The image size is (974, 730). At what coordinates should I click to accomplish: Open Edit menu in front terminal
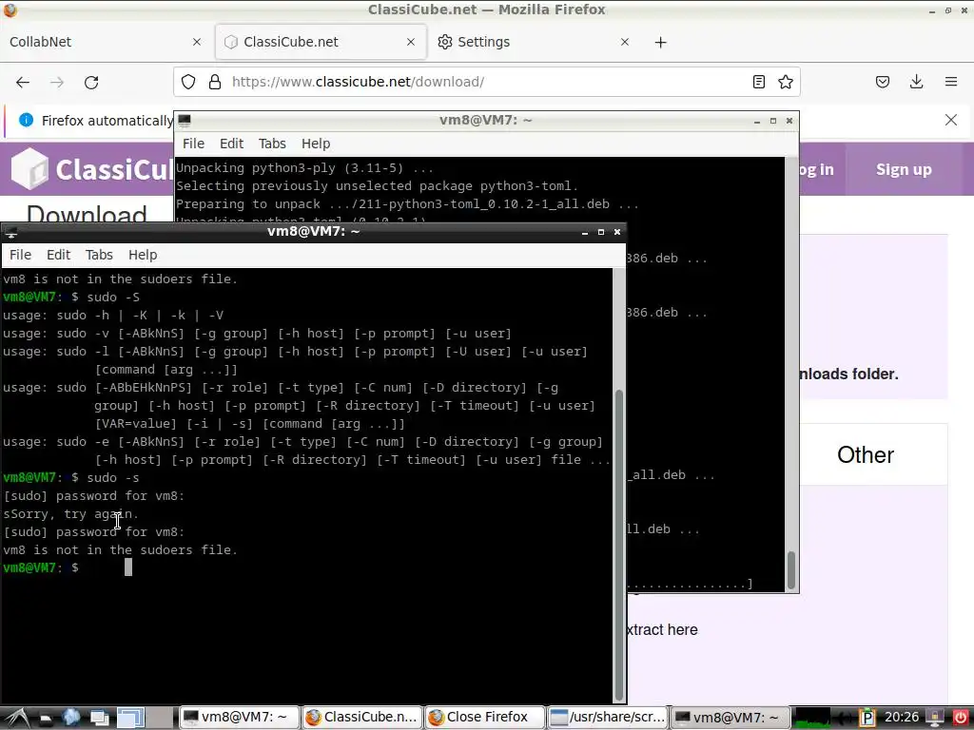click(58, 255)
